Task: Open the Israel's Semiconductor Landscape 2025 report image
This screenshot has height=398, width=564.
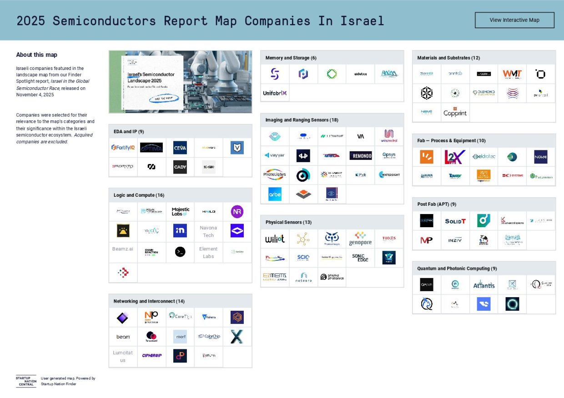Action: click(x=180, y=82)
